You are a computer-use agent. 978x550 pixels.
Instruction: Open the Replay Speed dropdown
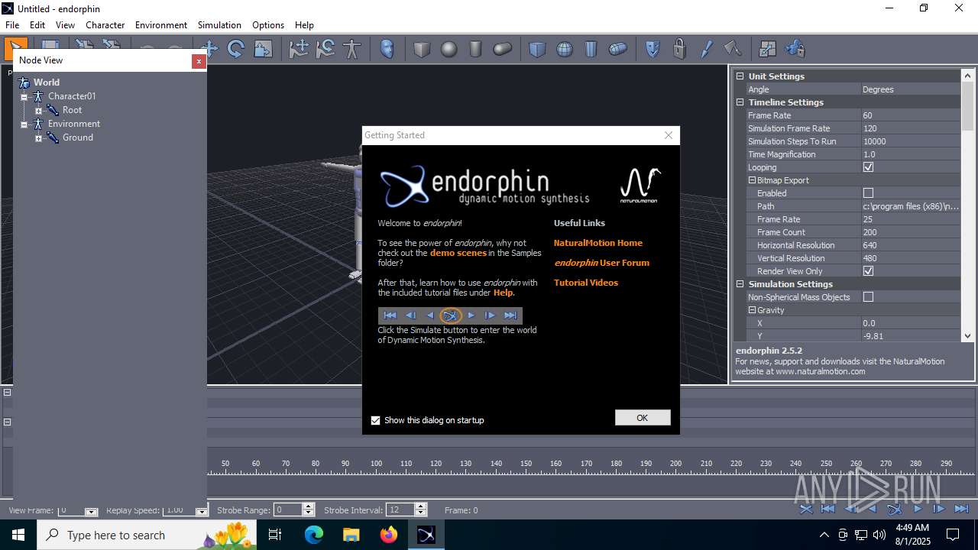click(x=202, y=511)
